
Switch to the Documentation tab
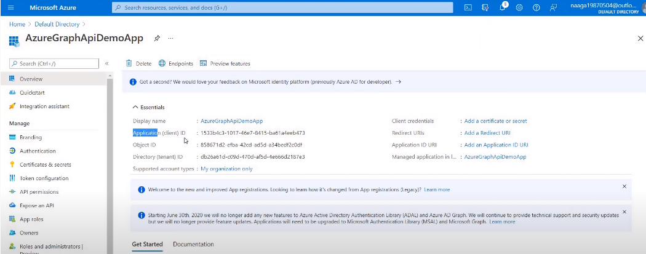pos(193,244)
